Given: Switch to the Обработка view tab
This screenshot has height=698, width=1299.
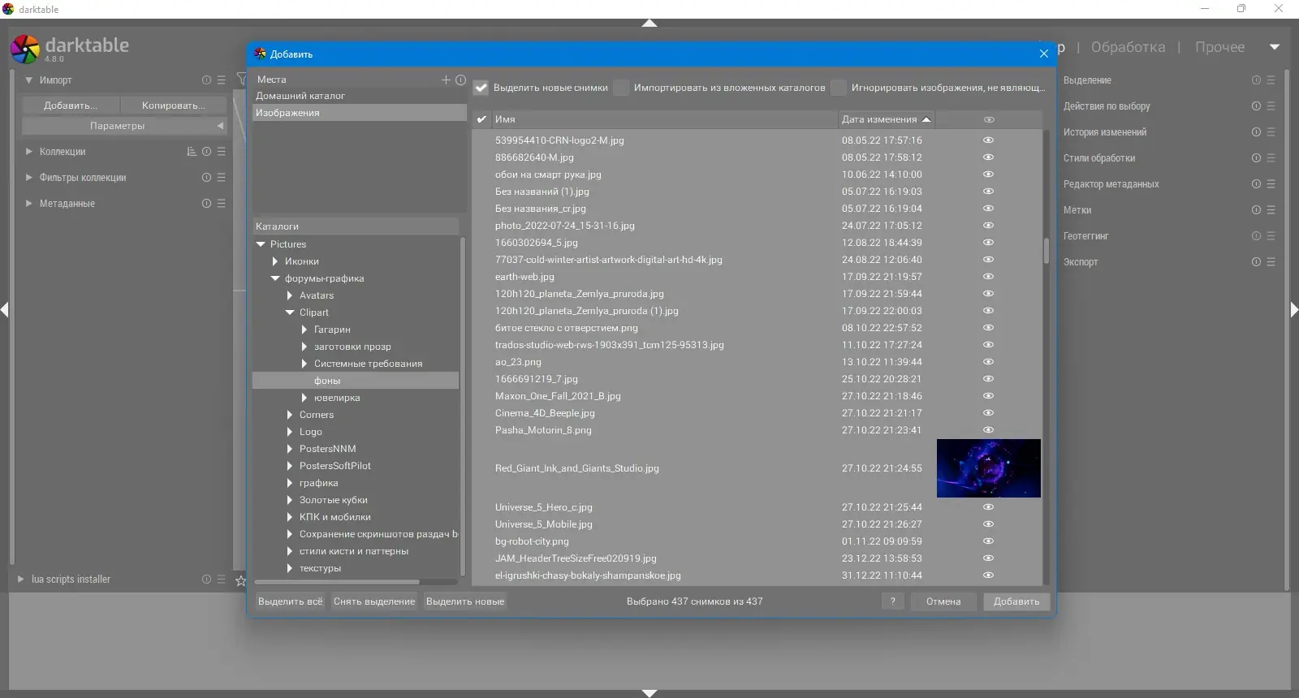Looking at the screenshot, I should click(x=1128, y=47).
